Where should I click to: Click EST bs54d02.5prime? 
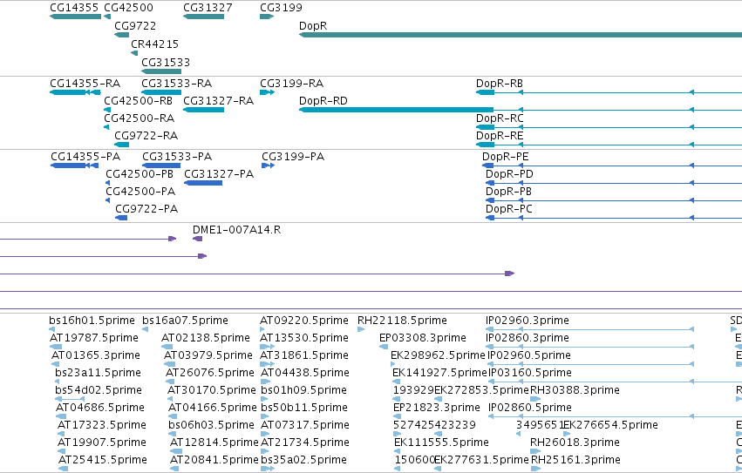point(70,400)
